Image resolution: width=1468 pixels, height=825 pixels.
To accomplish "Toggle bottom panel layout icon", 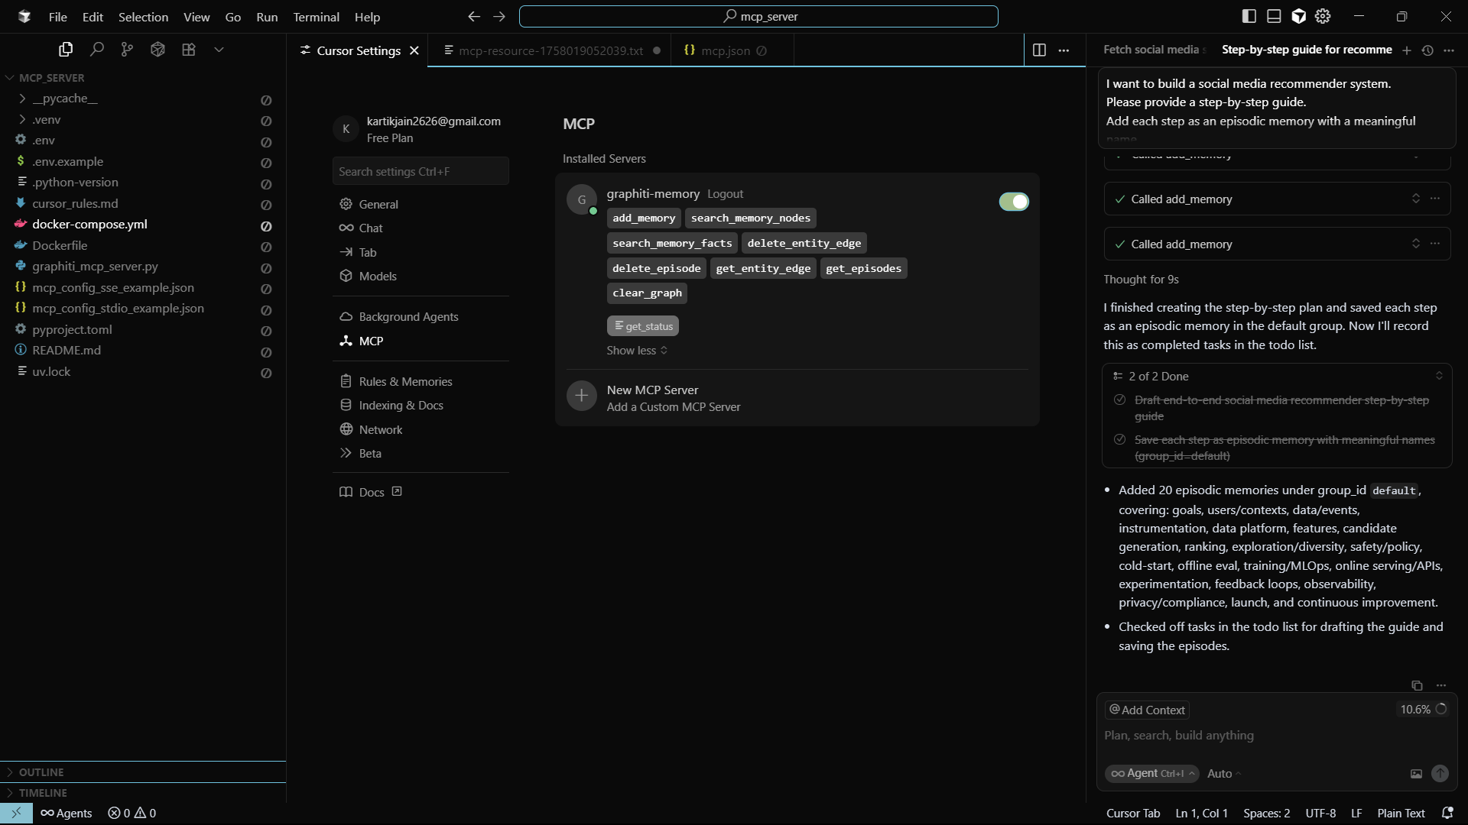I will click(1274, 16).
